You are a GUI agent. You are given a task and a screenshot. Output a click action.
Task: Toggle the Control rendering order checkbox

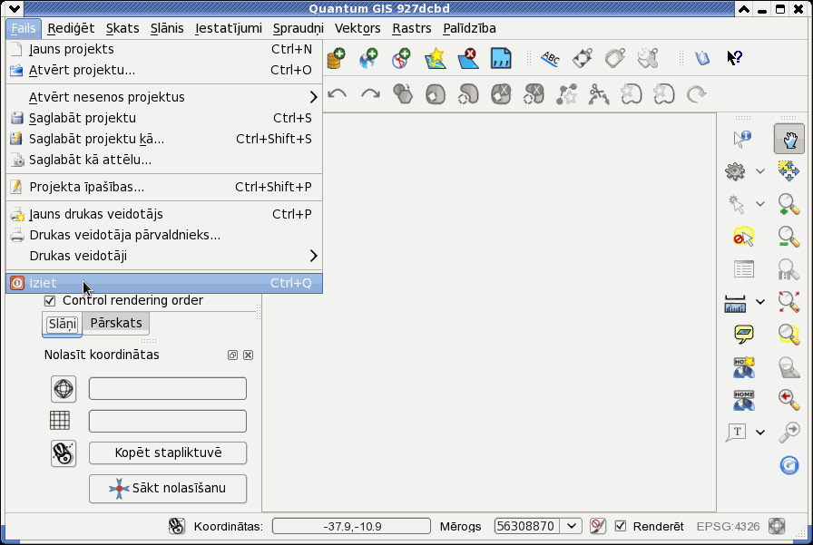[50, 300]
